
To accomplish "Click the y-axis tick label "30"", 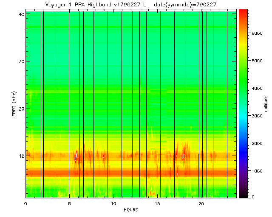I will click(22, 61).
